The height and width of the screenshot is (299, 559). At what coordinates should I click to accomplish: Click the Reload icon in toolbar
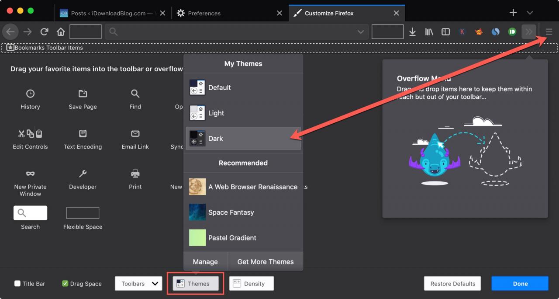point(44,32)
